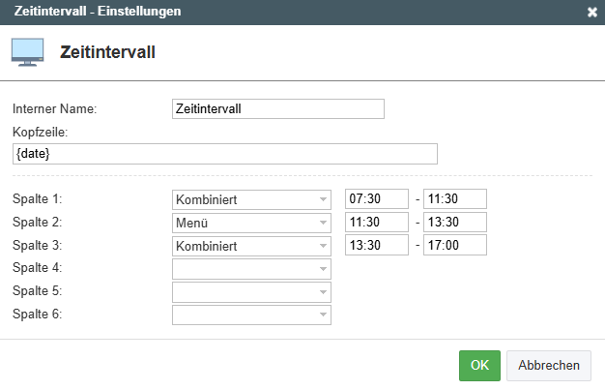The height and width of the screenshot is (390, 605).
Task: Click the Kopfzeile field containing {date}
Action: click(224, 154)
